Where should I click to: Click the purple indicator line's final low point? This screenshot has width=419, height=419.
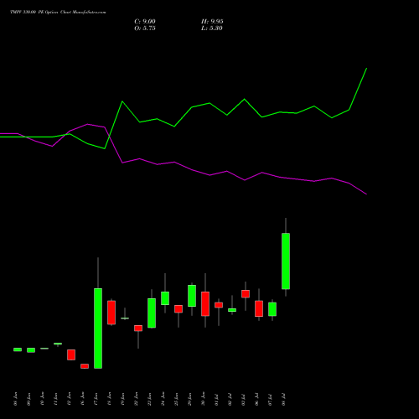(x=366, y=194)
